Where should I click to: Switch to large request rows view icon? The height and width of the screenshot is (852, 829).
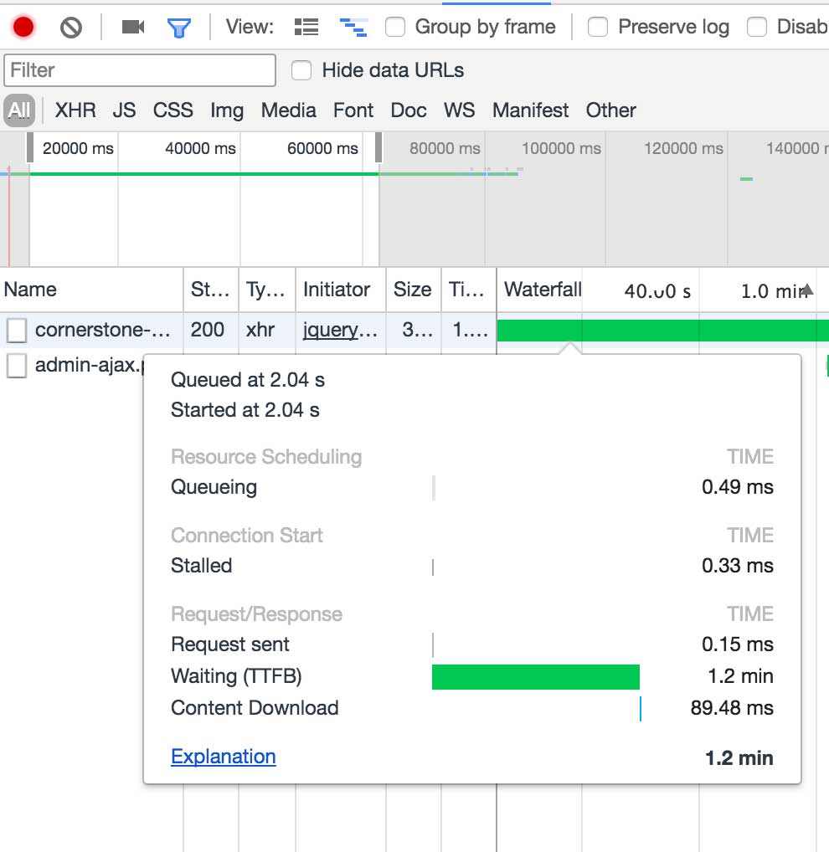306,28
